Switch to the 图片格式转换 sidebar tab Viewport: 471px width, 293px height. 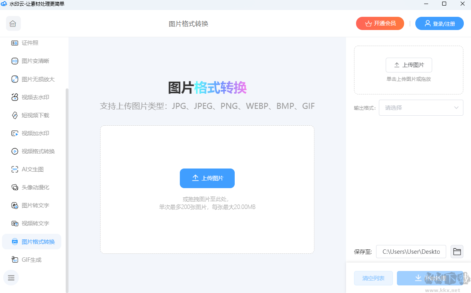point(32,241)
